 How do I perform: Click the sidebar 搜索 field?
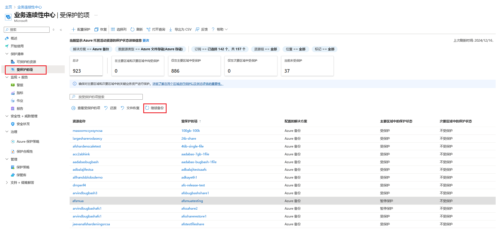(x=27, y=30)
